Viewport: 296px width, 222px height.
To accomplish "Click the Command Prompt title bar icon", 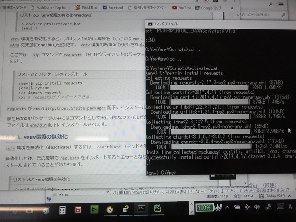I will 150,24.
